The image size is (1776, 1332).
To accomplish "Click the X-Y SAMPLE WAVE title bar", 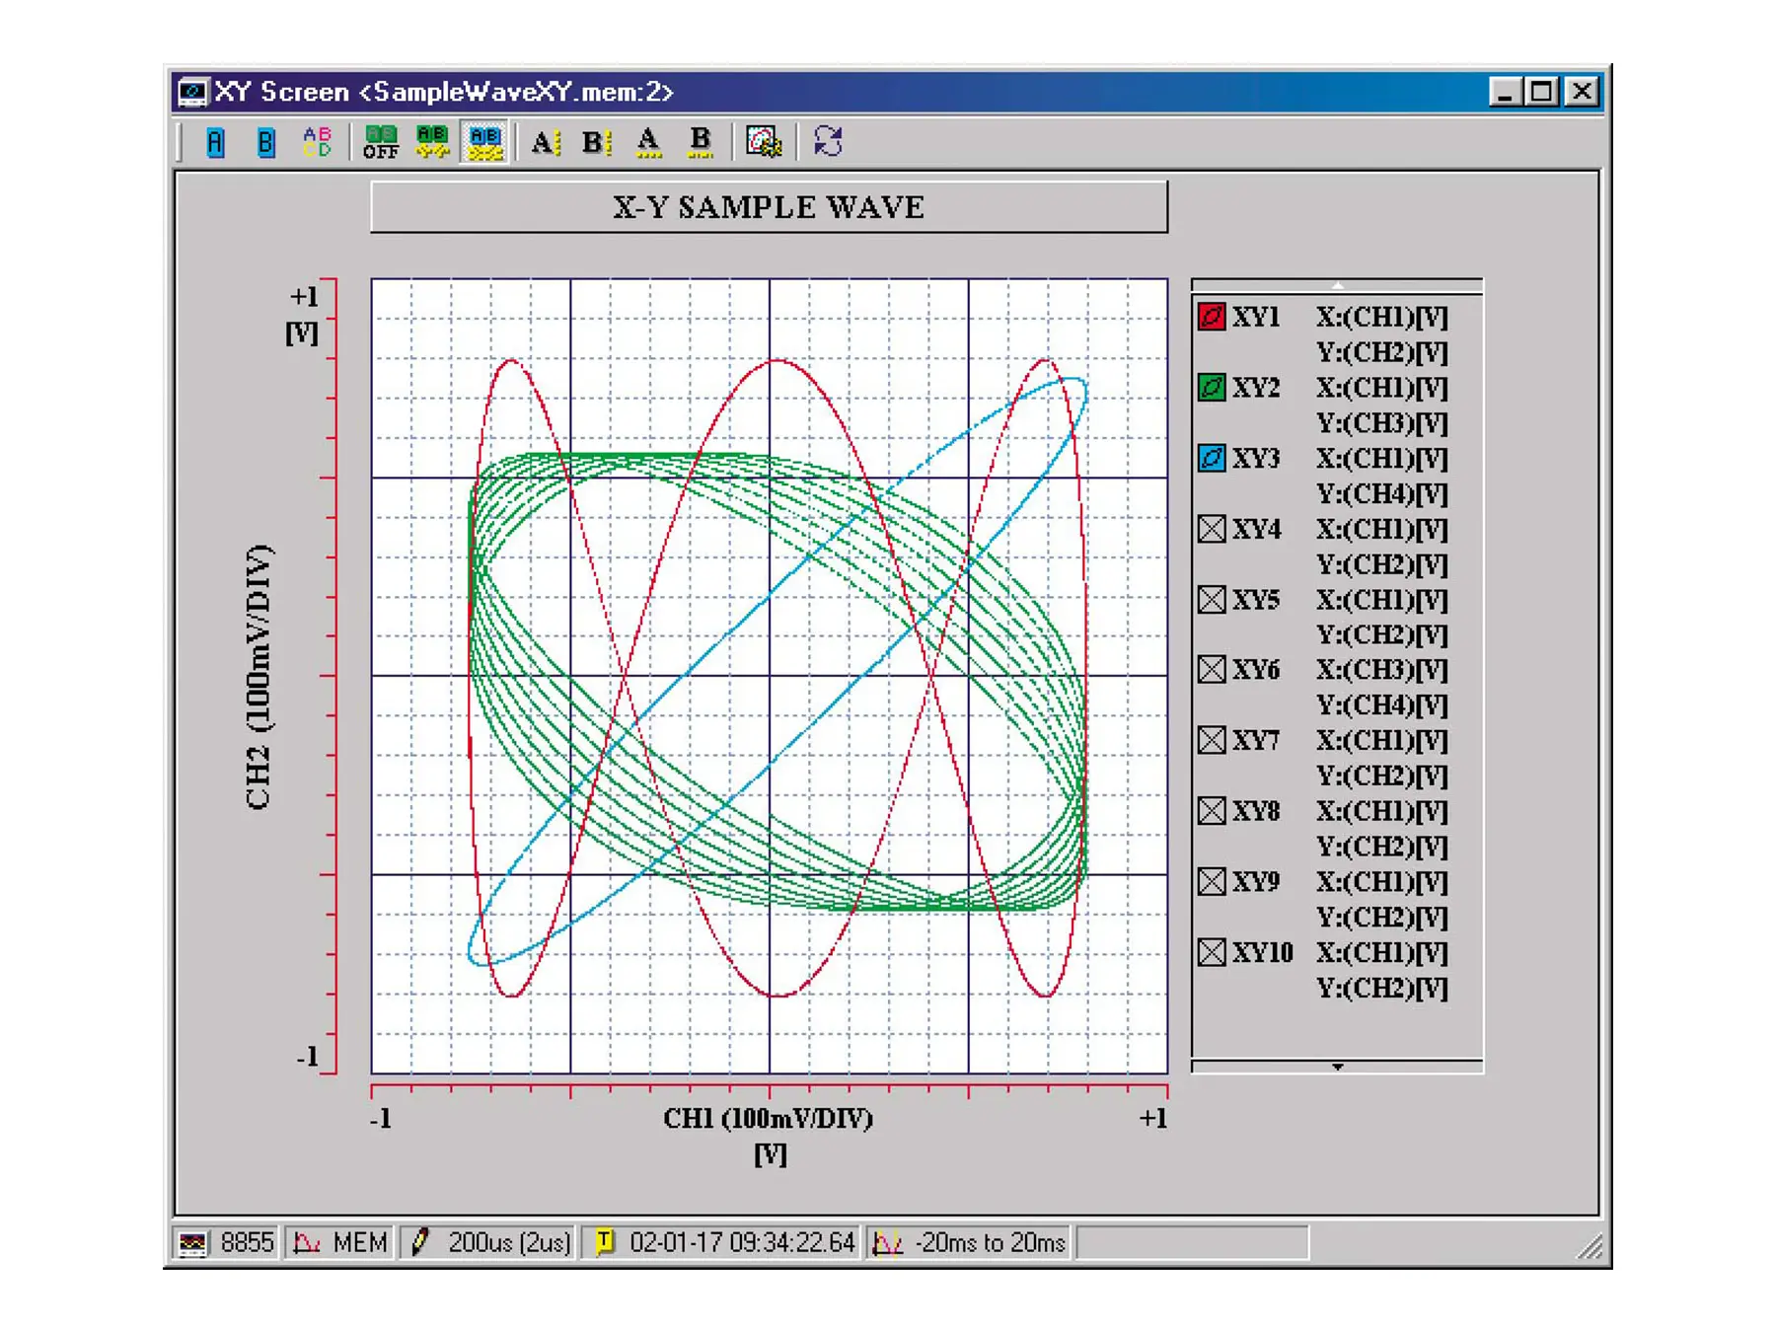I will [770, 207].
